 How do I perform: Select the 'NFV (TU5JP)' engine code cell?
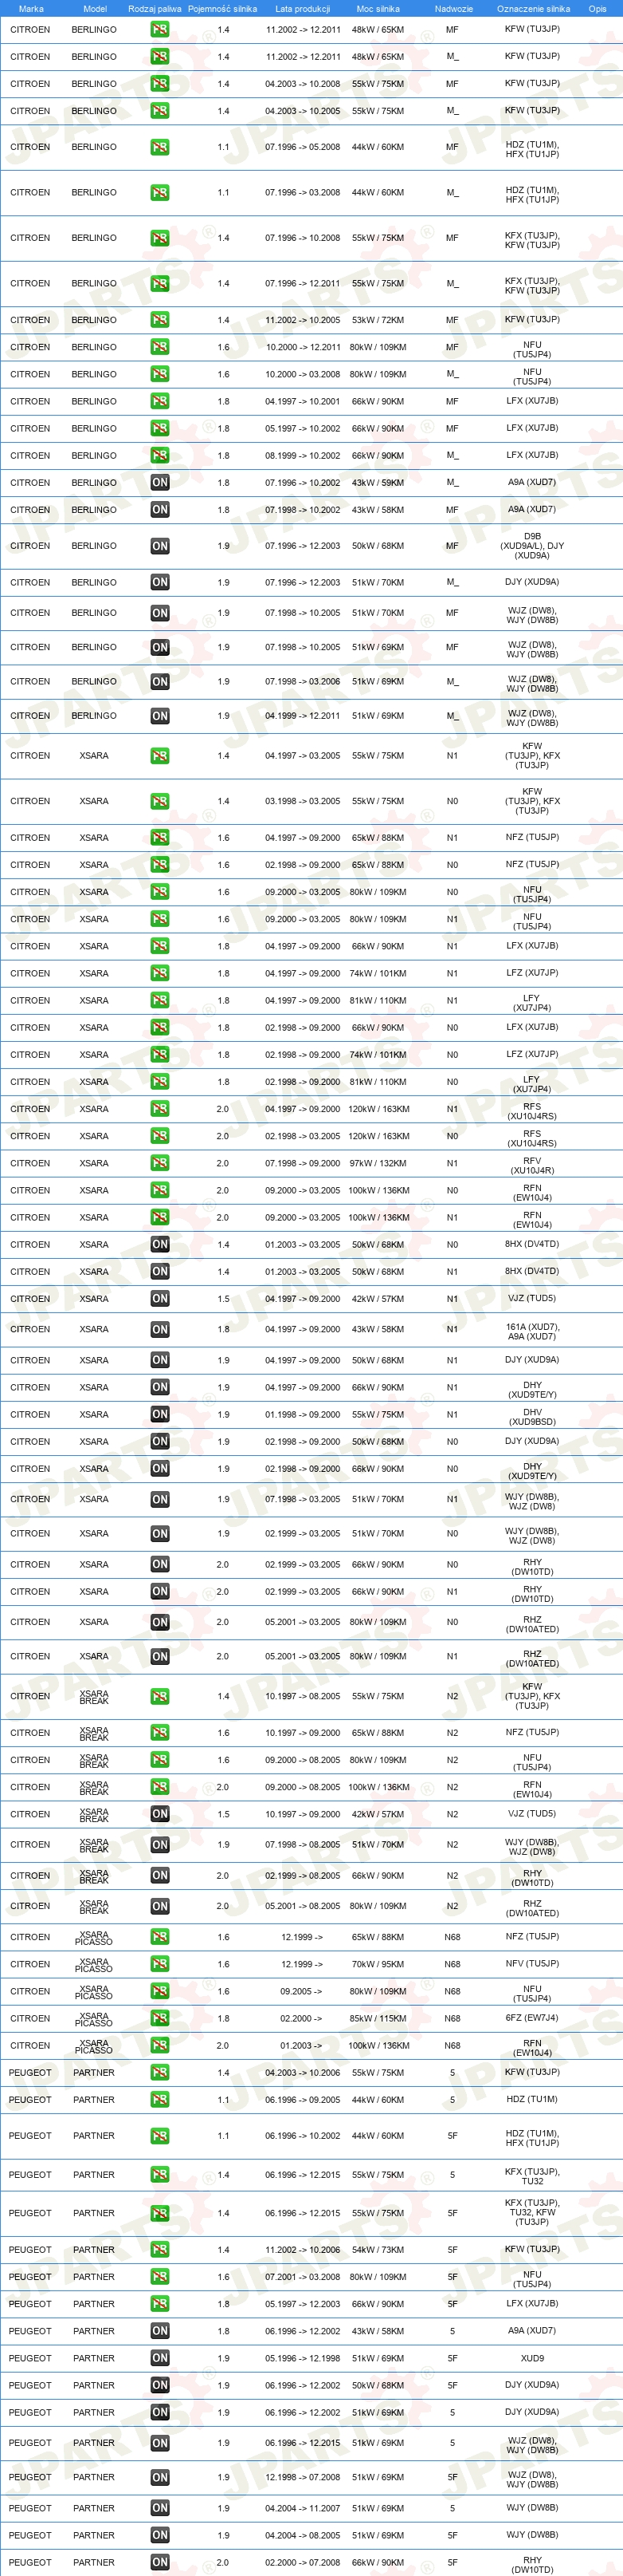[532, 1963]
